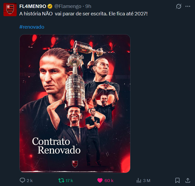195x186 pixels.
Task: Toggle the bookmark on this post
Action: coord(177,180)
